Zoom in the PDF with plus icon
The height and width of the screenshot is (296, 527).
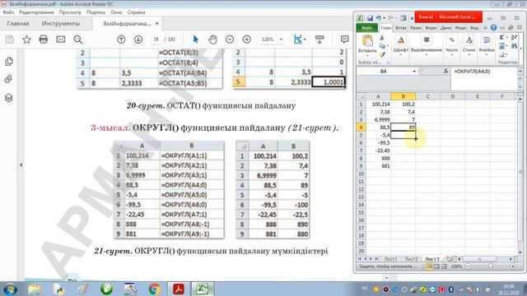(247, 39)
